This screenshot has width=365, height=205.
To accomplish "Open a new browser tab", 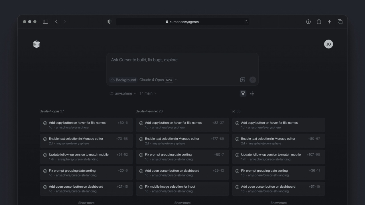I will point(329,22).
